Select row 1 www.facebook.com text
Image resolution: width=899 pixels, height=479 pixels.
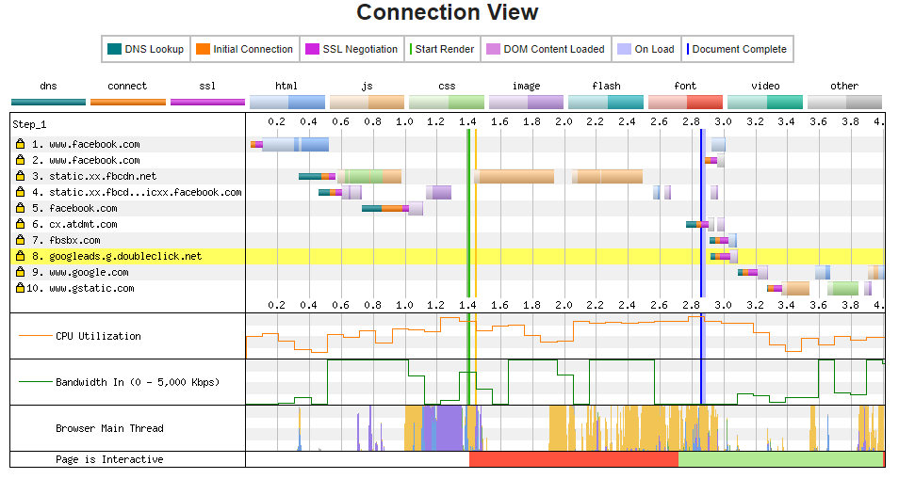[x=94, y=144]
